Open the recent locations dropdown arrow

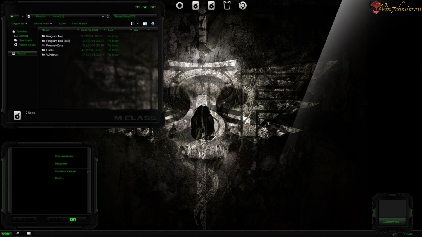tap(23, 17)
